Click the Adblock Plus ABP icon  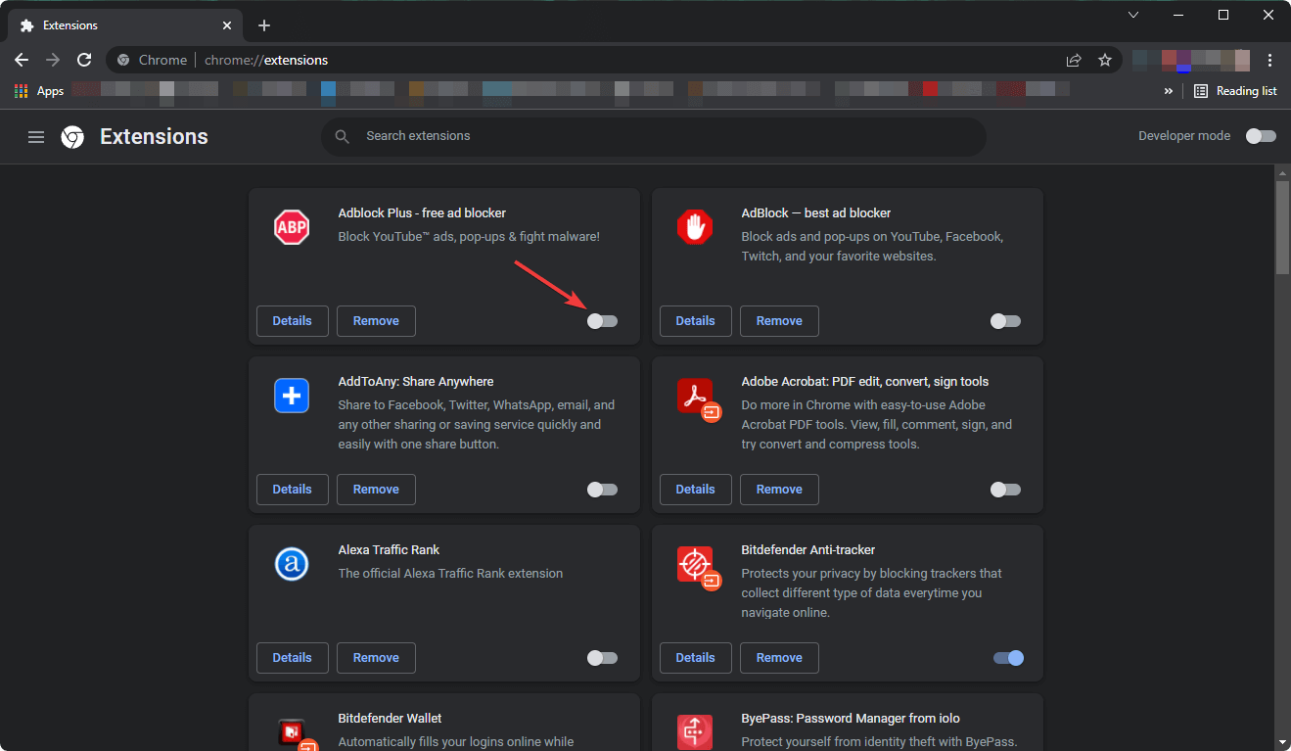[292, 227]
